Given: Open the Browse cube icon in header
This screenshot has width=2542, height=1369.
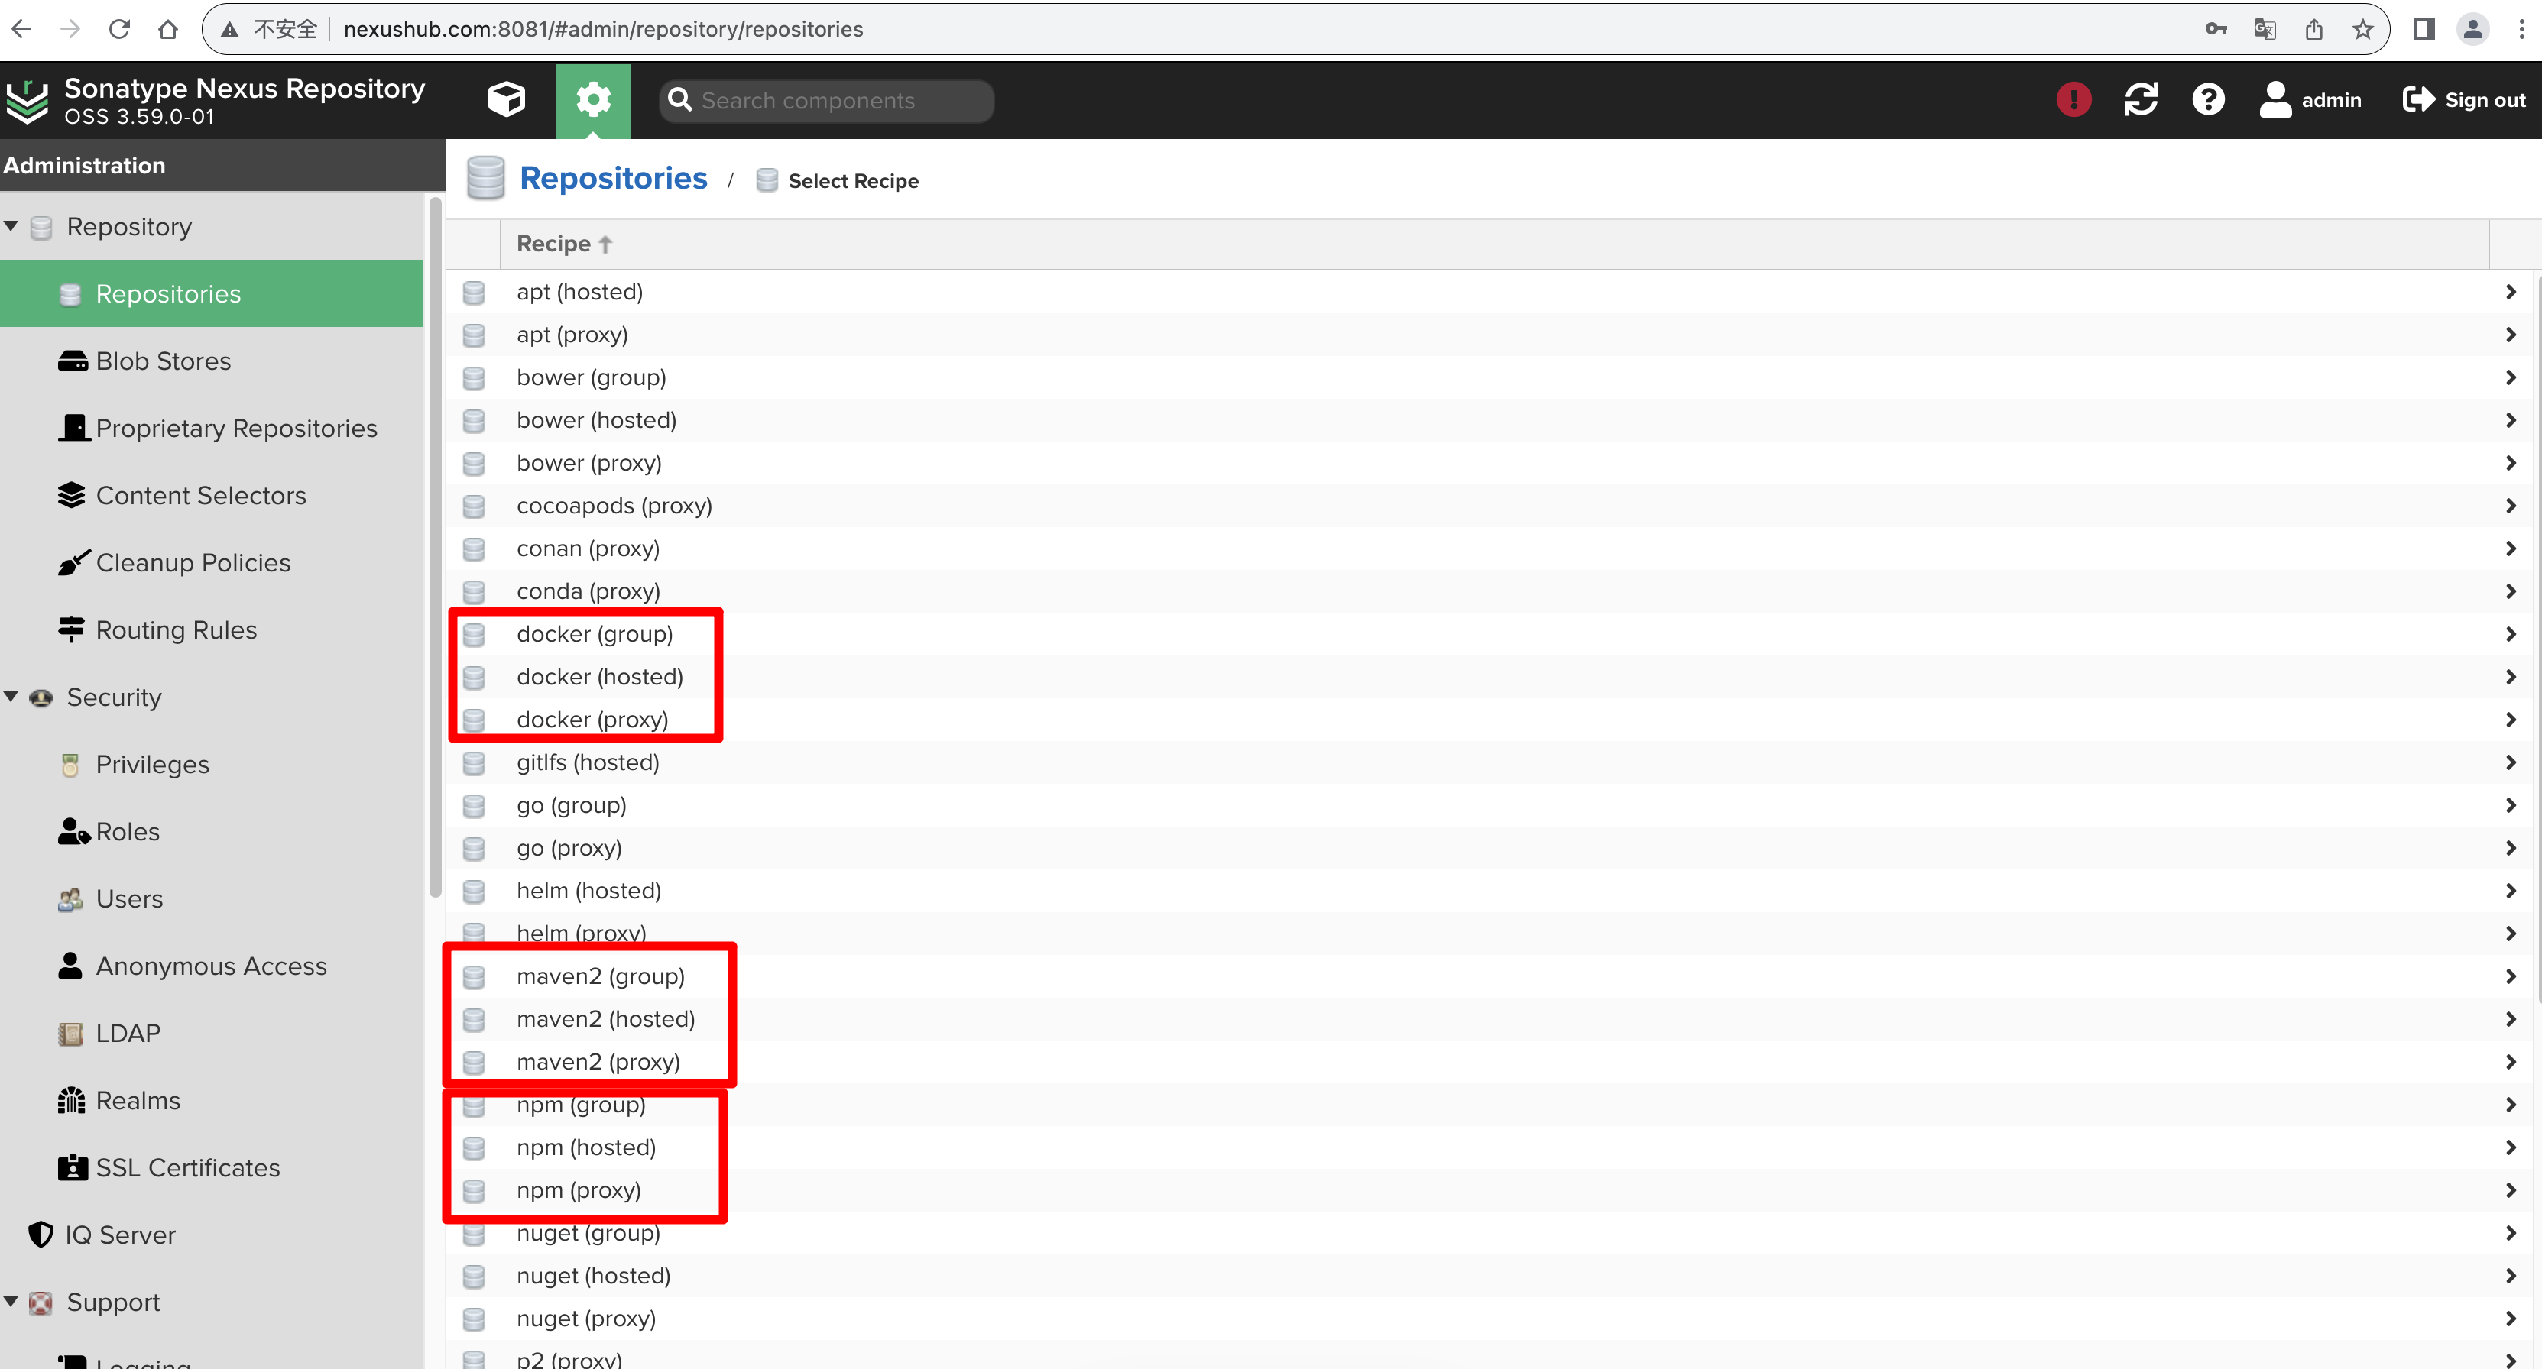Looking at the screenshot, I should click(x=506, y=99).
